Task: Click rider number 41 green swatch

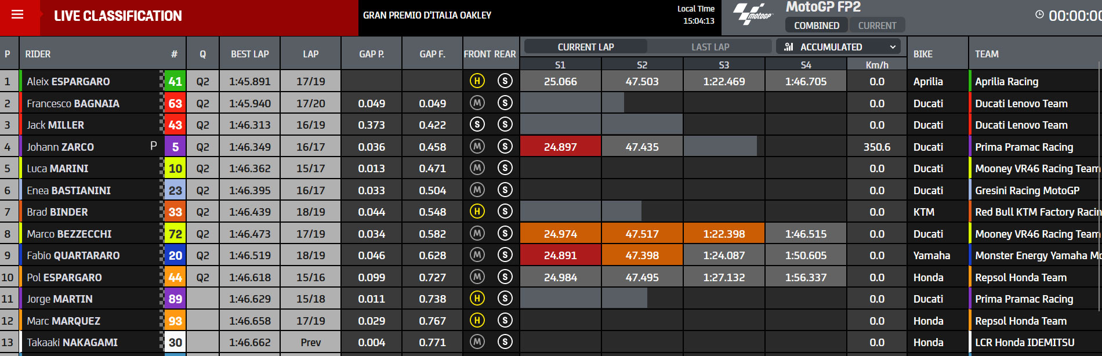Action: pyautogui.click(x=175, y=81)
